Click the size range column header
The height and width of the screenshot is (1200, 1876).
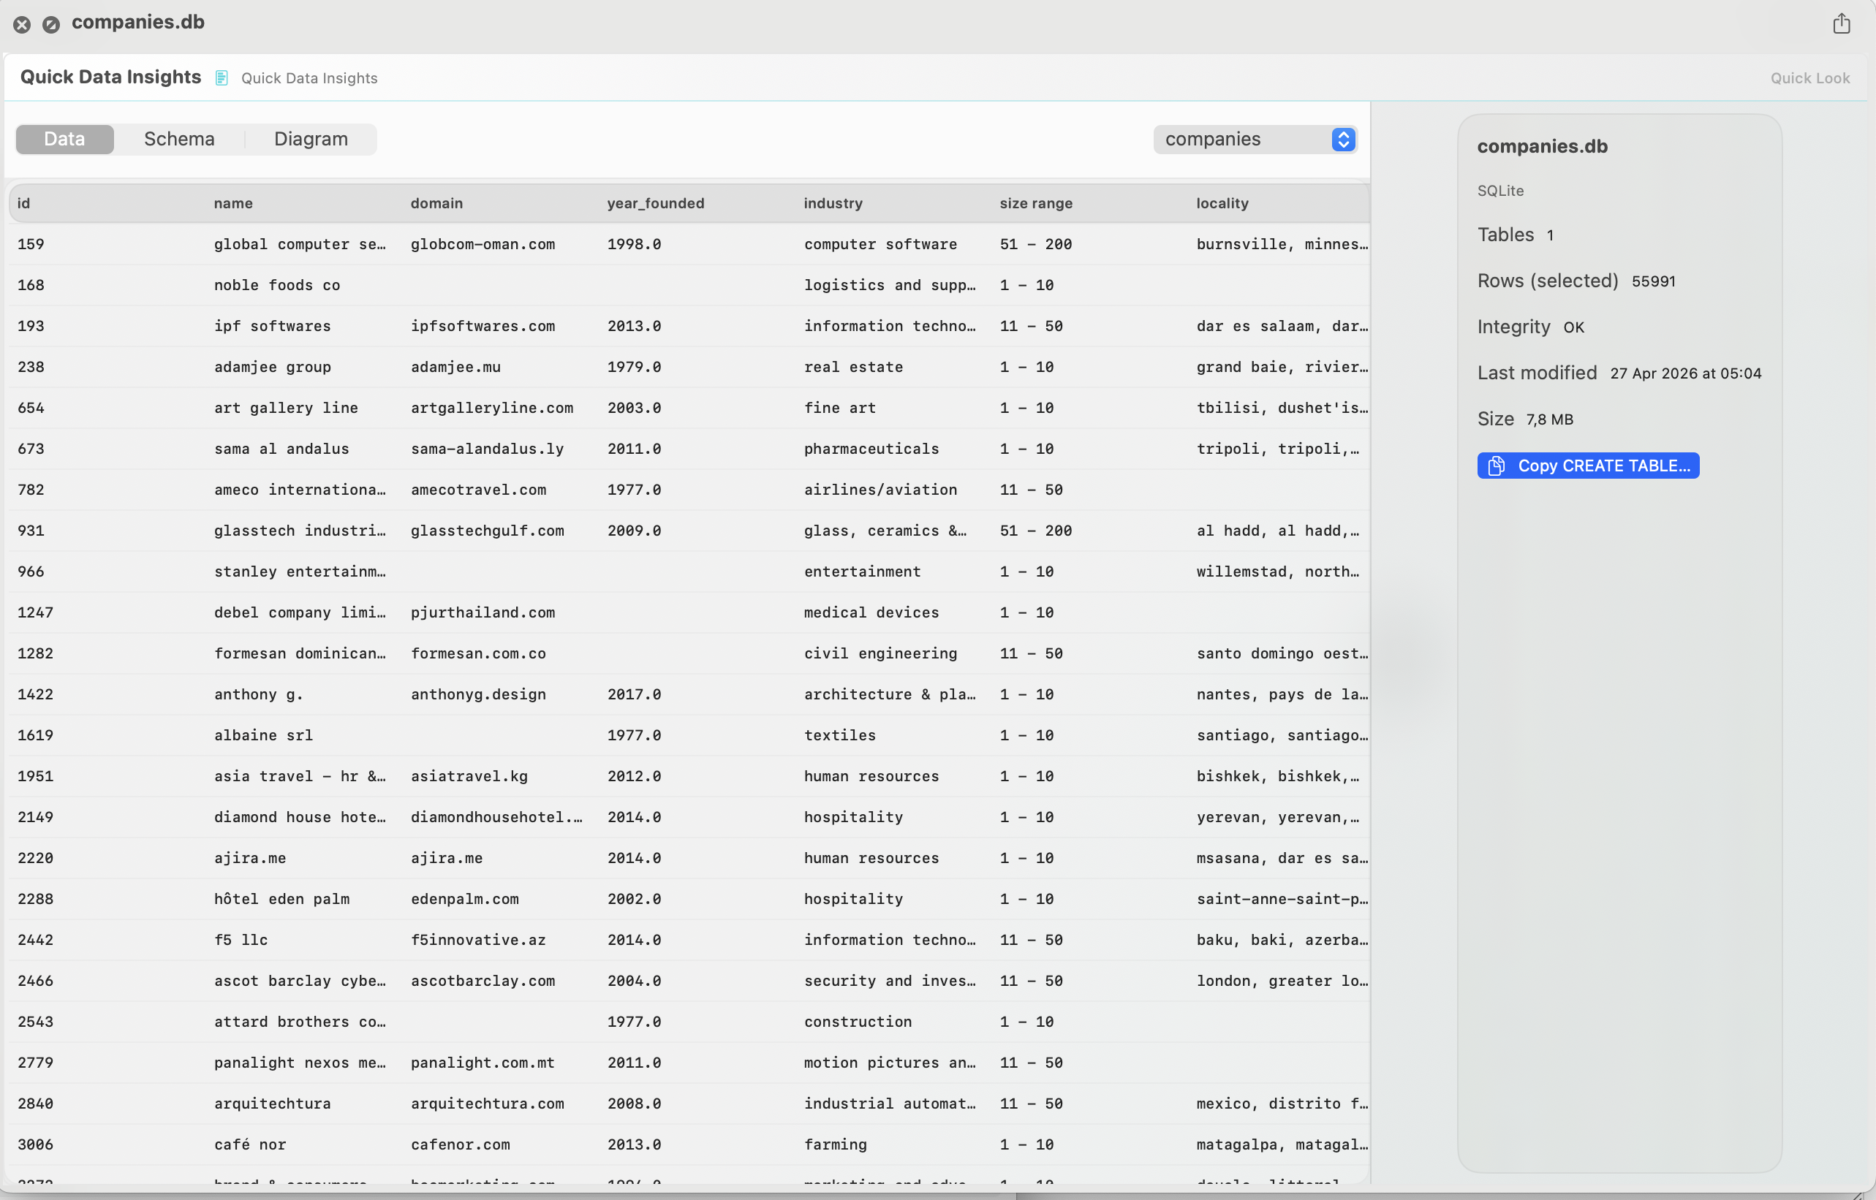1036,203
